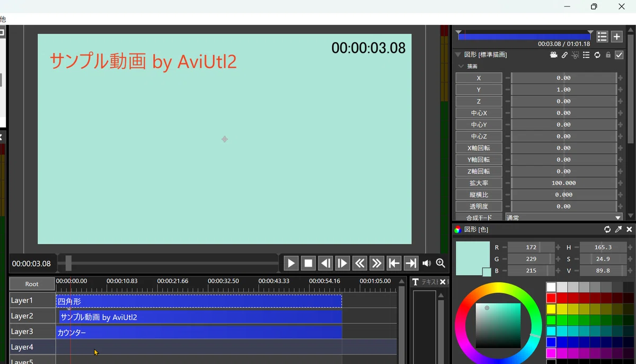Screen dimensions: 636x364
Task: Click the camera control icon in 図形 header
Action: pyautogui.click(x=554, y=55)
